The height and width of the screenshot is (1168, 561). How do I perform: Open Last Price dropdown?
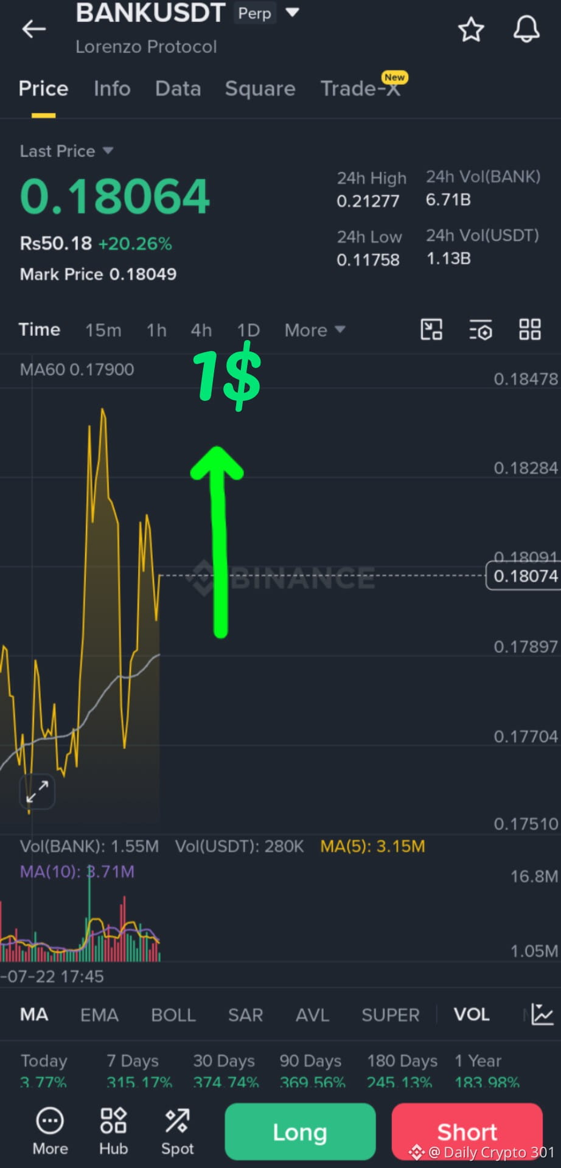point(66,151)
